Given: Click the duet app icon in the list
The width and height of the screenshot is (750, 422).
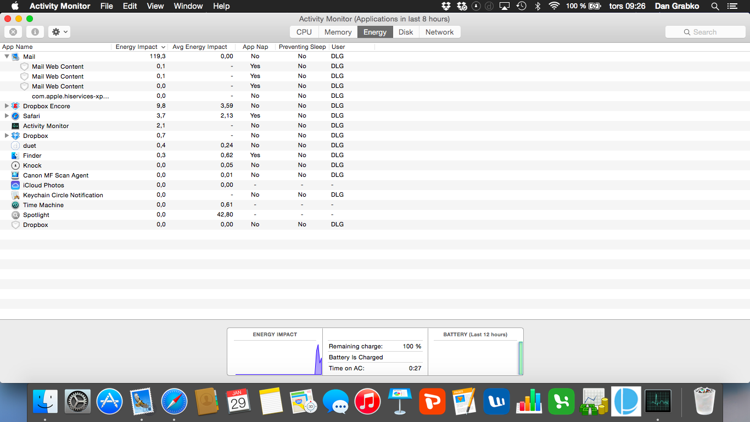Looking at the screenshot, I should point(15,146).
